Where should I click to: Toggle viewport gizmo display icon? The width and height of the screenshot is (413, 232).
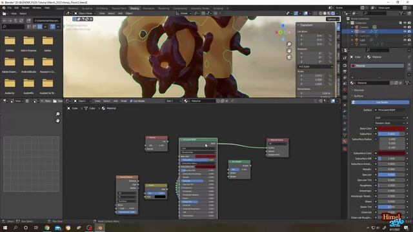[x=296, y=13]
